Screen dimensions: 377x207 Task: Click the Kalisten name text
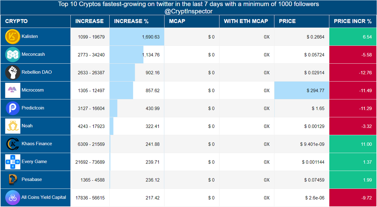pos(30,36)
